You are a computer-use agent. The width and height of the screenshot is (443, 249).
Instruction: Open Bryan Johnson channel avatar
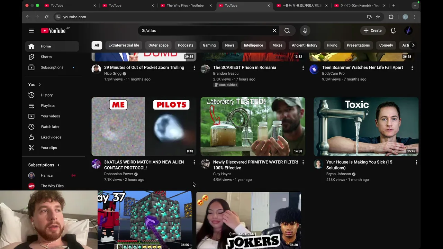[x=318, y=164]
